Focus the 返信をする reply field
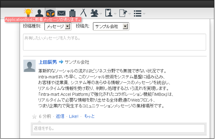Screen dimensions: 215x139 (119, 128)
